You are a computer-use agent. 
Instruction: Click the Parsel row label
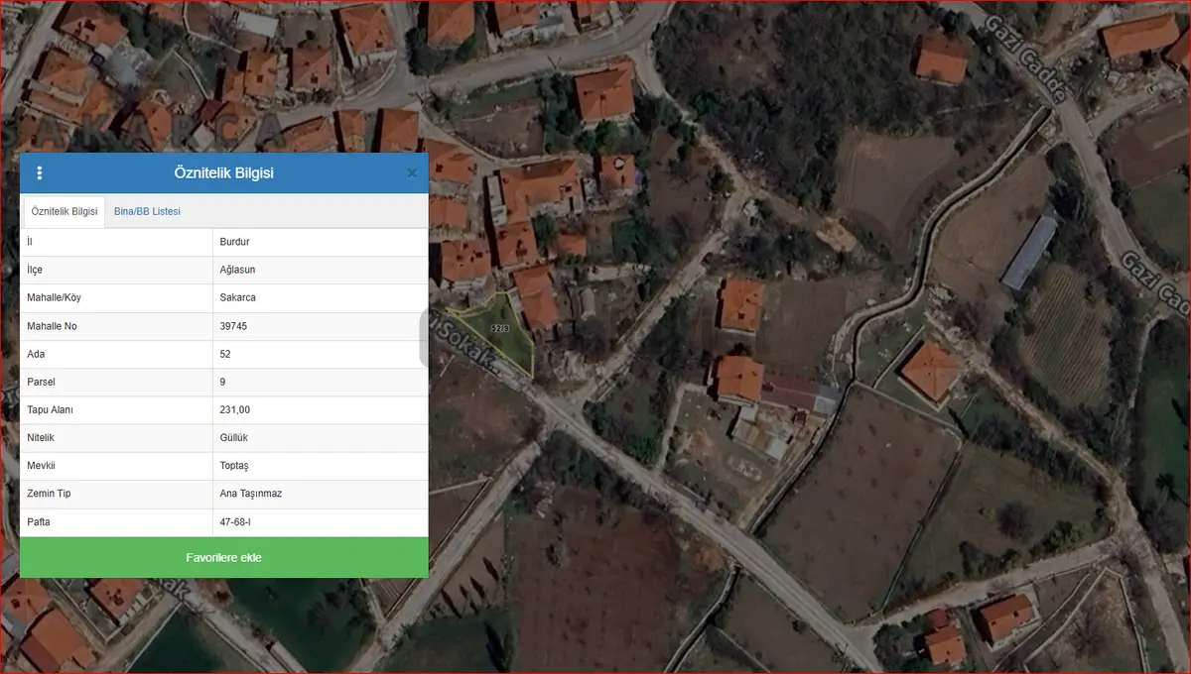point(42,382)
